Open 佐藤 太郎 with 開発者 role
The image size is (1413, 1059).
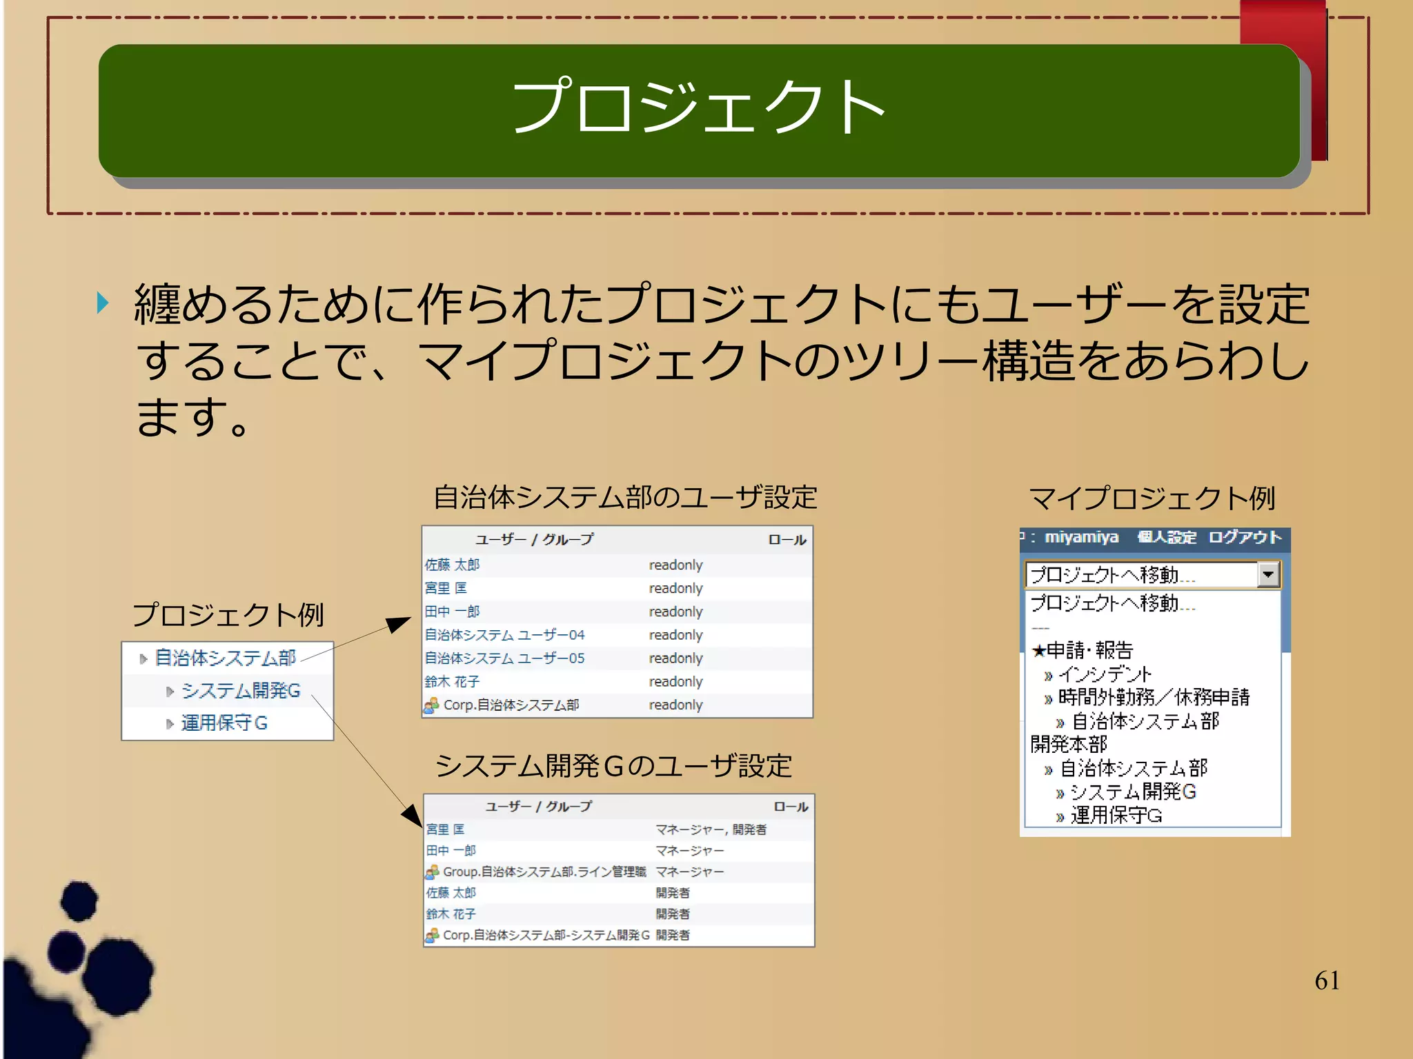[451, 893]
